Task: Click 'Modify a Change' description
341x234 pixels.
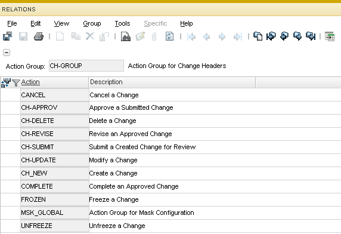Action: point(113,160)
